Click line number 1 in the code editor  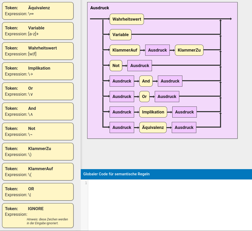pos(86,183)
